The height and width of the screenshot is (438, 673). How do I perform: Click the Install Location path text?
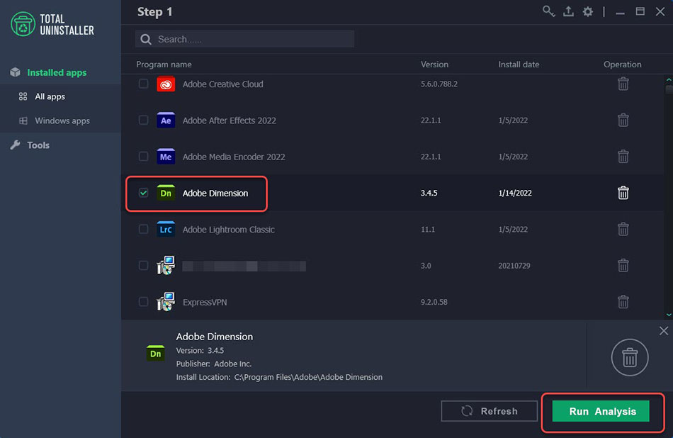pyautogui.click(x=279, y=377)
